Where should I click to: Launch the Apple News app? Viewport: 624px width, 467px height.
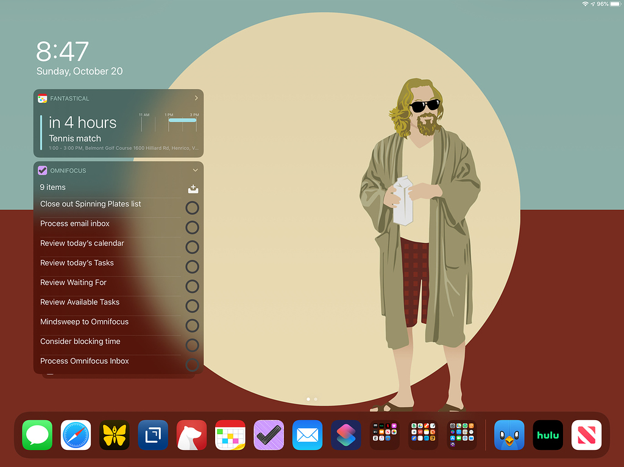pyautogui.click(x=586, y=435)
